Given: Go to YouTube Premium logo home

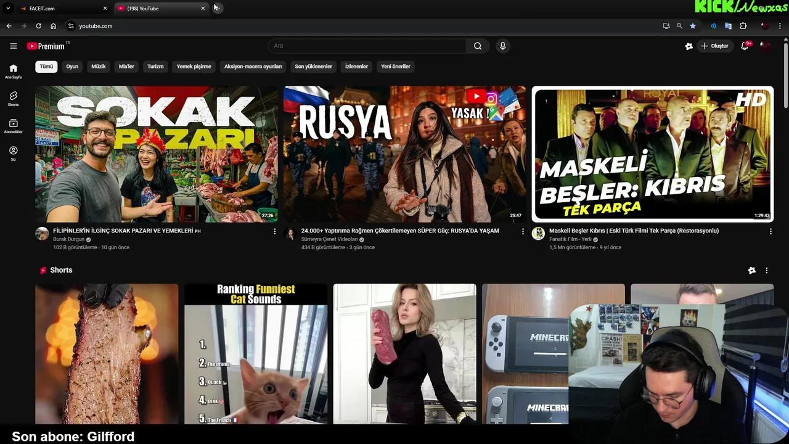Looking at the screenshot, I should (46, 46).
